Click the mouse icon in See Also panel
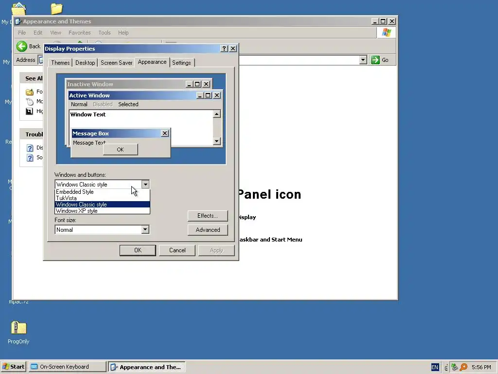This screenshot has width=498, height=374. tap(30, 101)
